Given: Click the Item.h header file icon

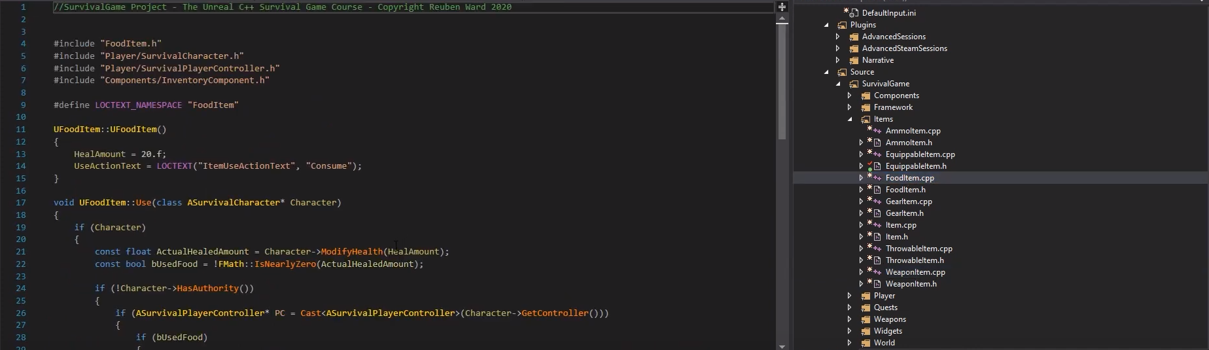Looking at the screenshot, I should 876,237.
